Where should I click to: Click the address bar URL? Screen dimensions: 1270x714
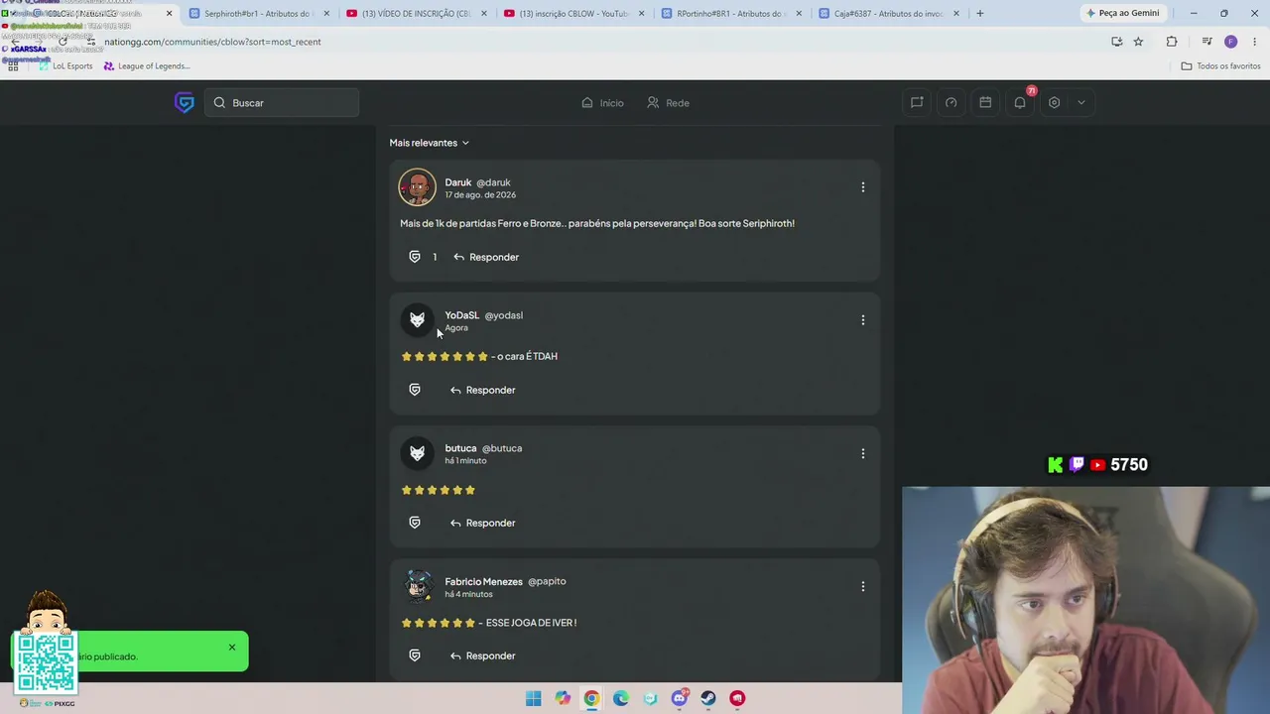click(x=213, y=42)
